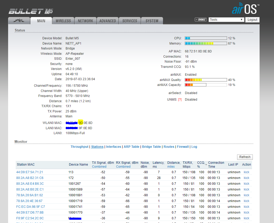Click the airOS logo
The width and height of the screenshot is (274, 223).
click(245, 9)
